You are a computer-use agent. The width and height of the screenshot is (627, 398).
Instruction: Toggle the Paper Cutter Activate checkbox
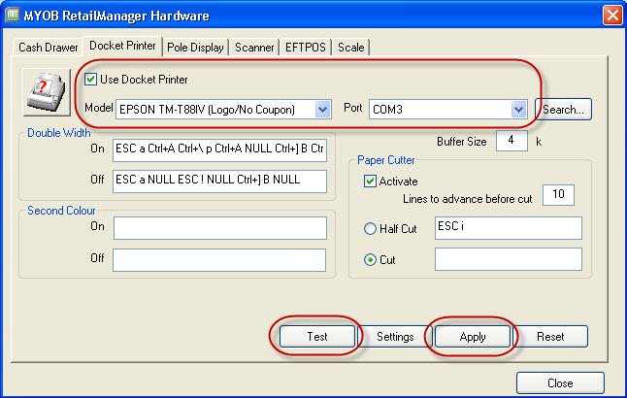(370, 181)
